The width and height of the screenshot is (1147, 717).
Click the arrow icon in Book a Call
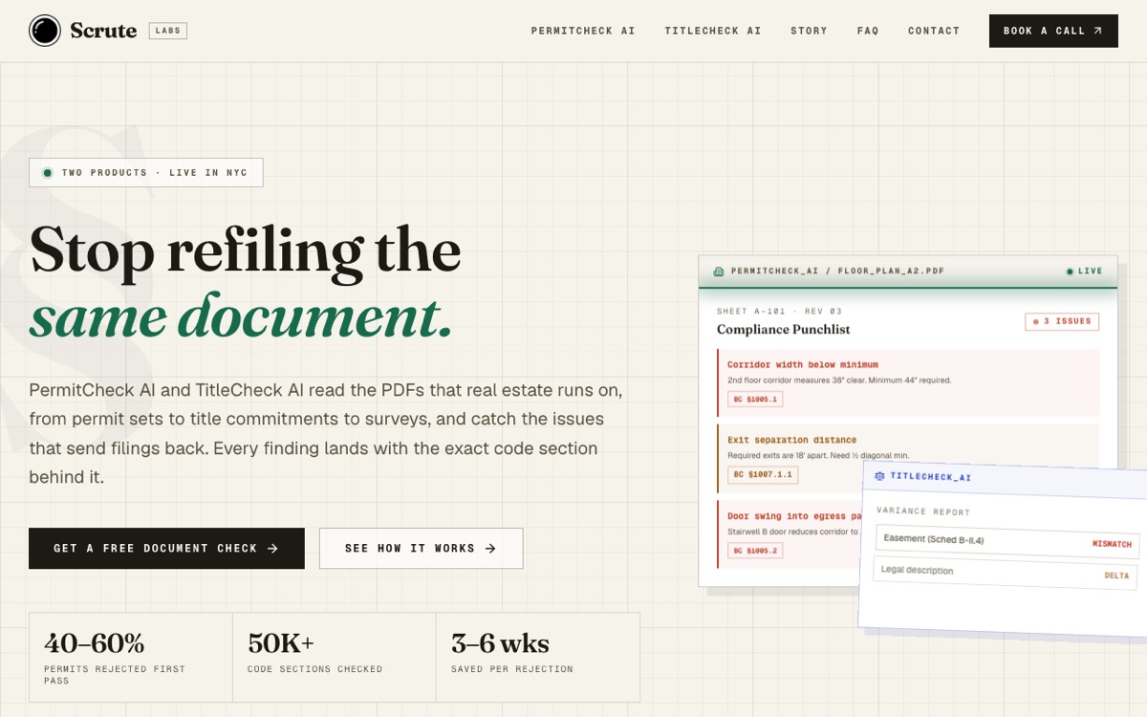pyautogui.click(x=1098, y=31)
